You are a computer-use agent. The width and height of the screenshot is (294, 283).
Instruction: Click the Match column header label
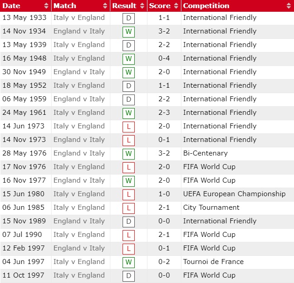click(x=65, y=6)
